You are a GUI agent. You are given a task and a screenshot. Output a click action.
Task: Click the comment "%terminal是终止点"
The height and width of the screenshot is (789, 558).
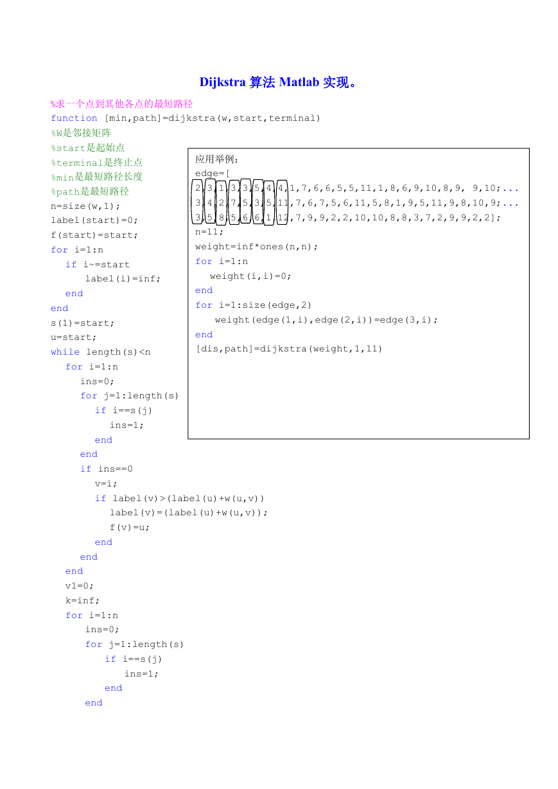pyautogui.click(x=96, y=162)
